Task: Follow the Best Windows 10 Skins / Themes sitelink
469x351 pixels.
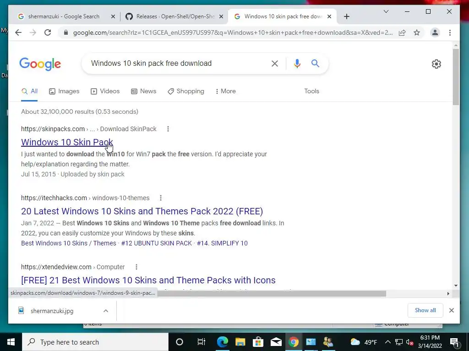Action: point(69,243)
